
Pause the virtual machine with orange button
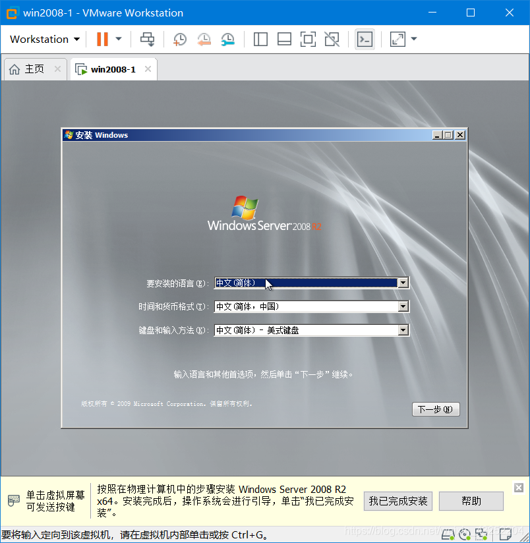point(102,39)
